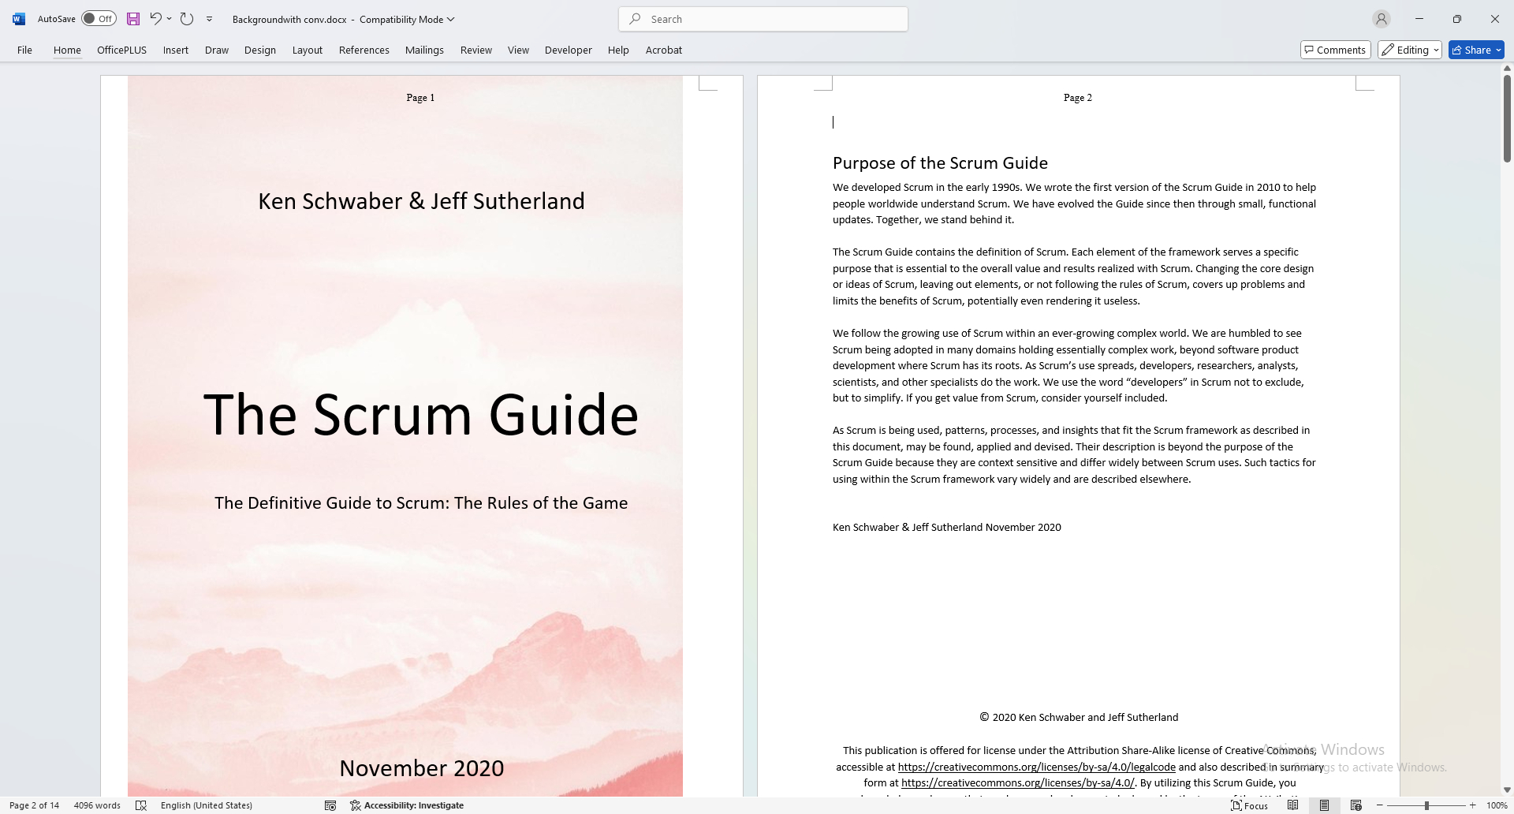The image size is (1514, 814).
Task: Click the Redo/Repeat icon
Action: [187, 19]
